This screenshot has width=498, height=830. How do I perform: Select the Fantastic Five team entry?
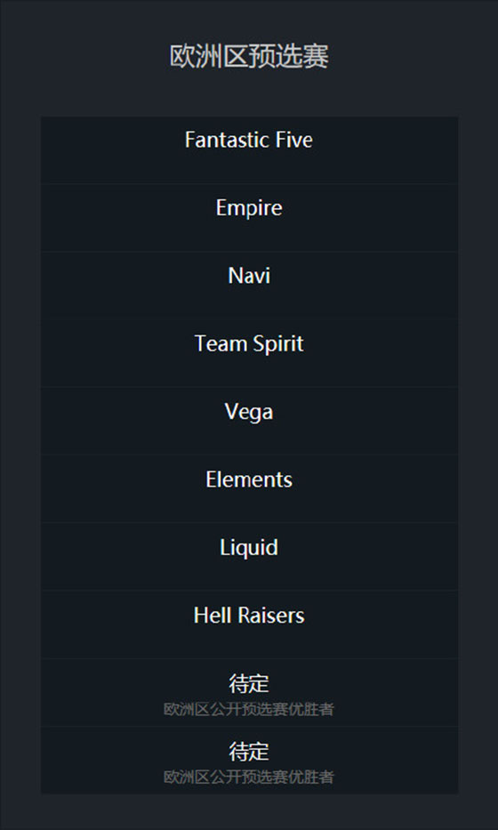(249, 149)
